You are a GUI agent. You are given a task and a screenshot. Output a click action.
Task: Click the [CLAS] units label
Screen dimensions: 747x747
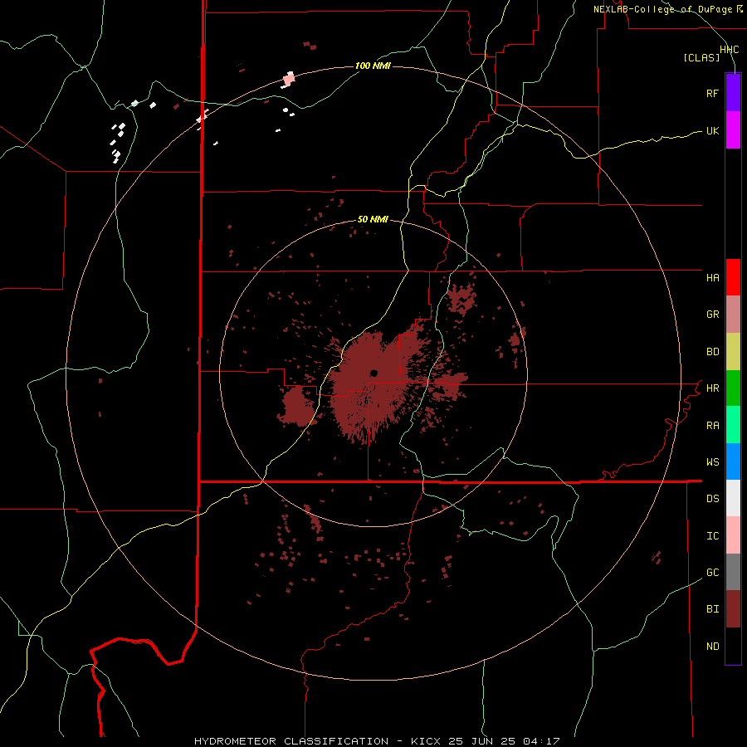pyautogui.click(x=701, y=57)
